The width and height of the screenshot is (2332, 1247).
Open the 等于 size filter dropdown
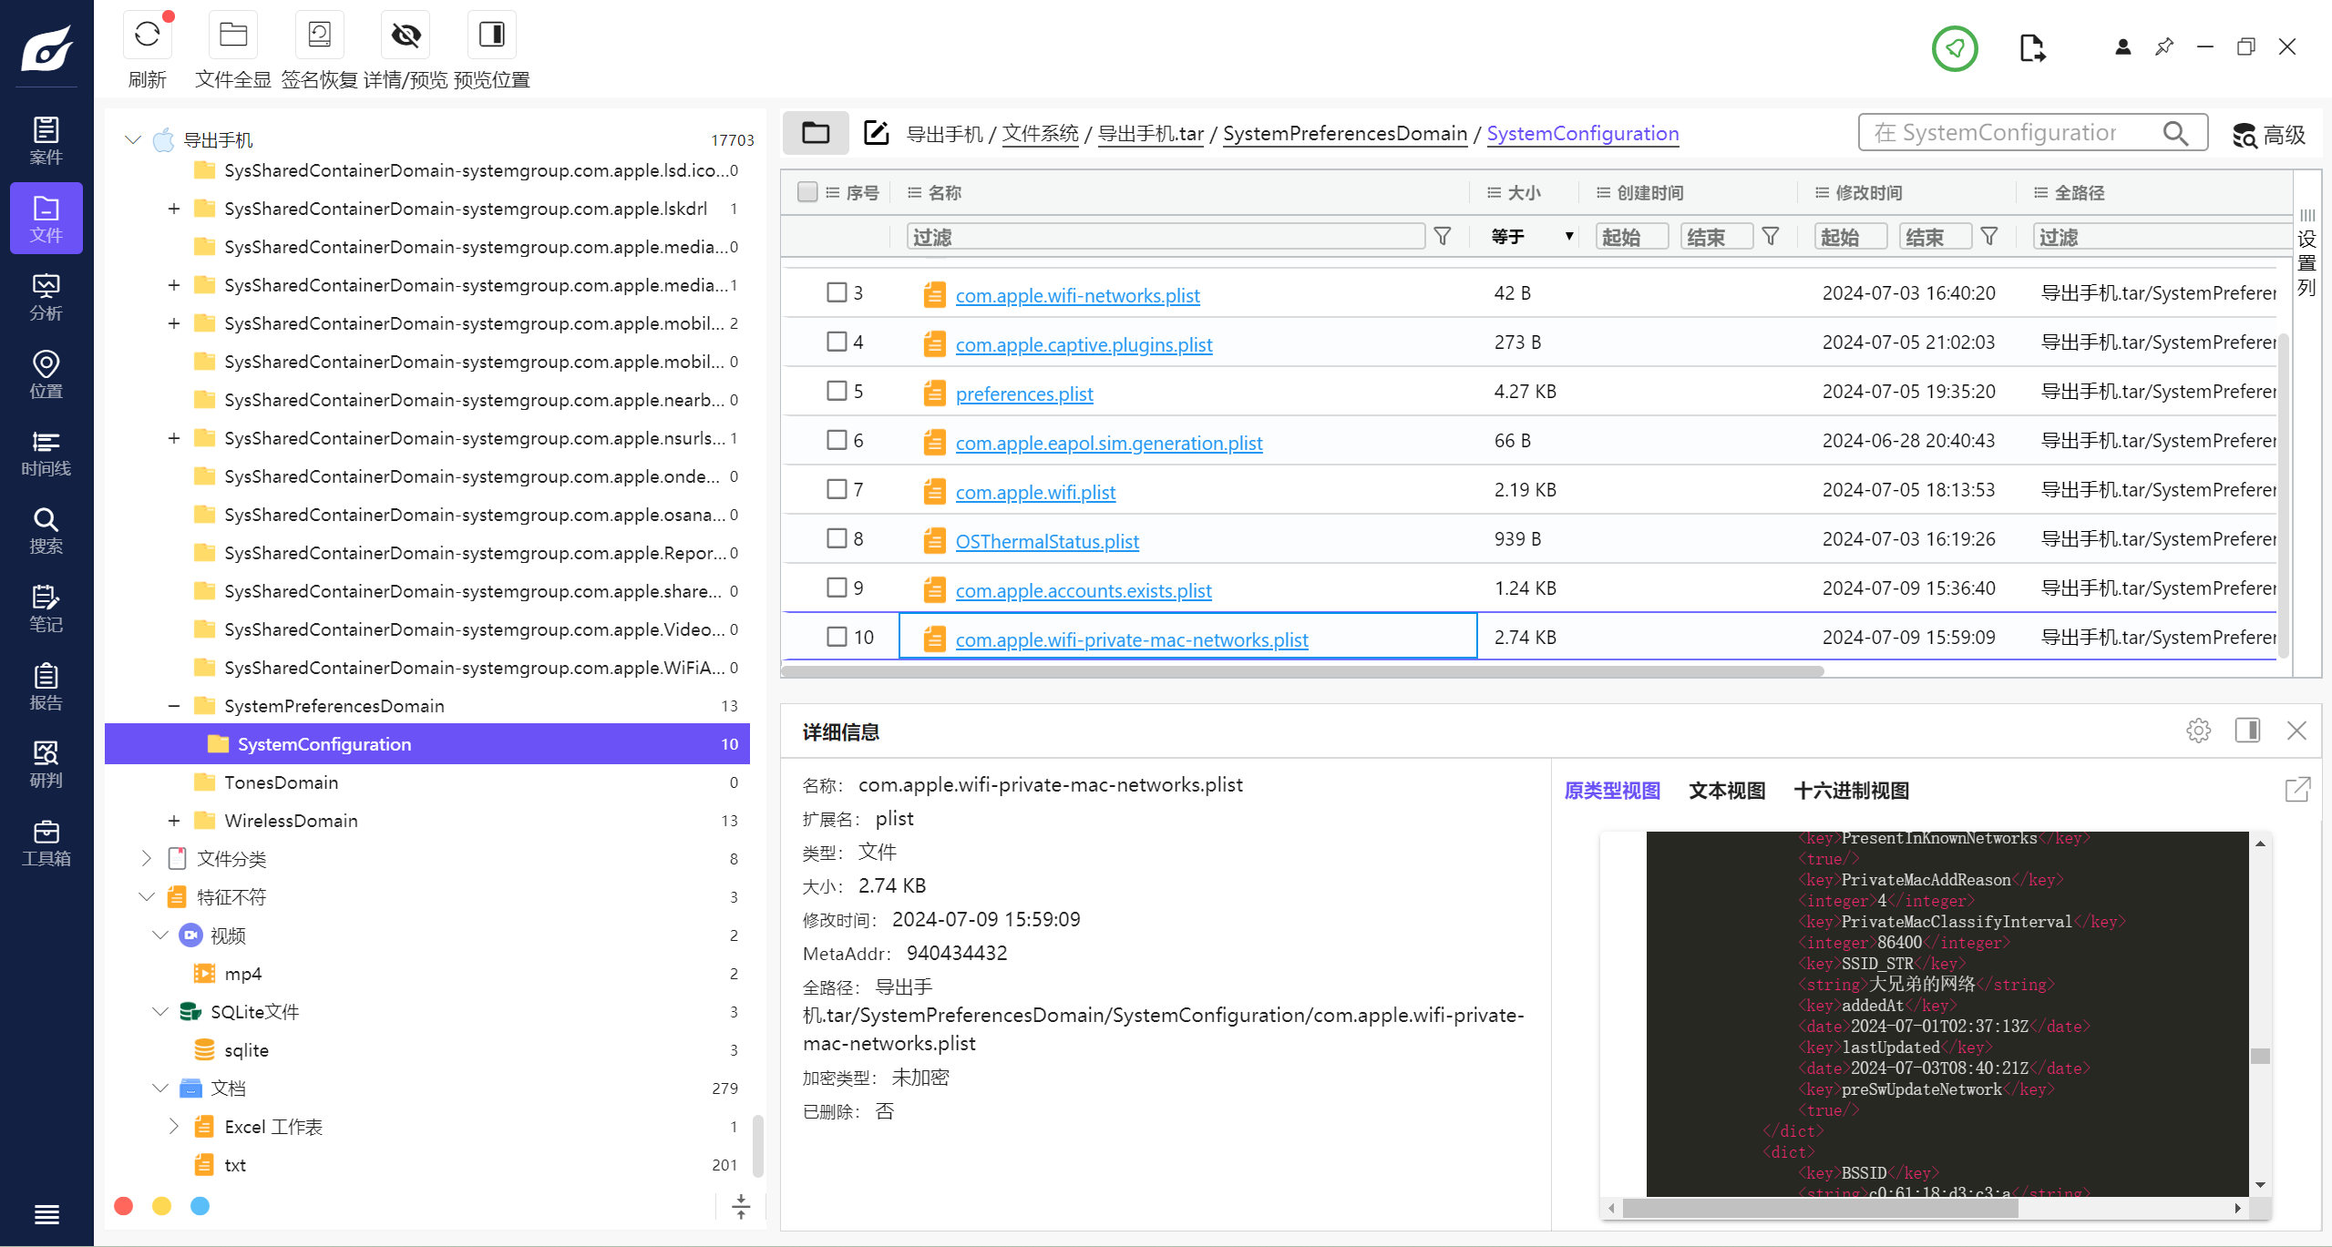pos(1532,237)
